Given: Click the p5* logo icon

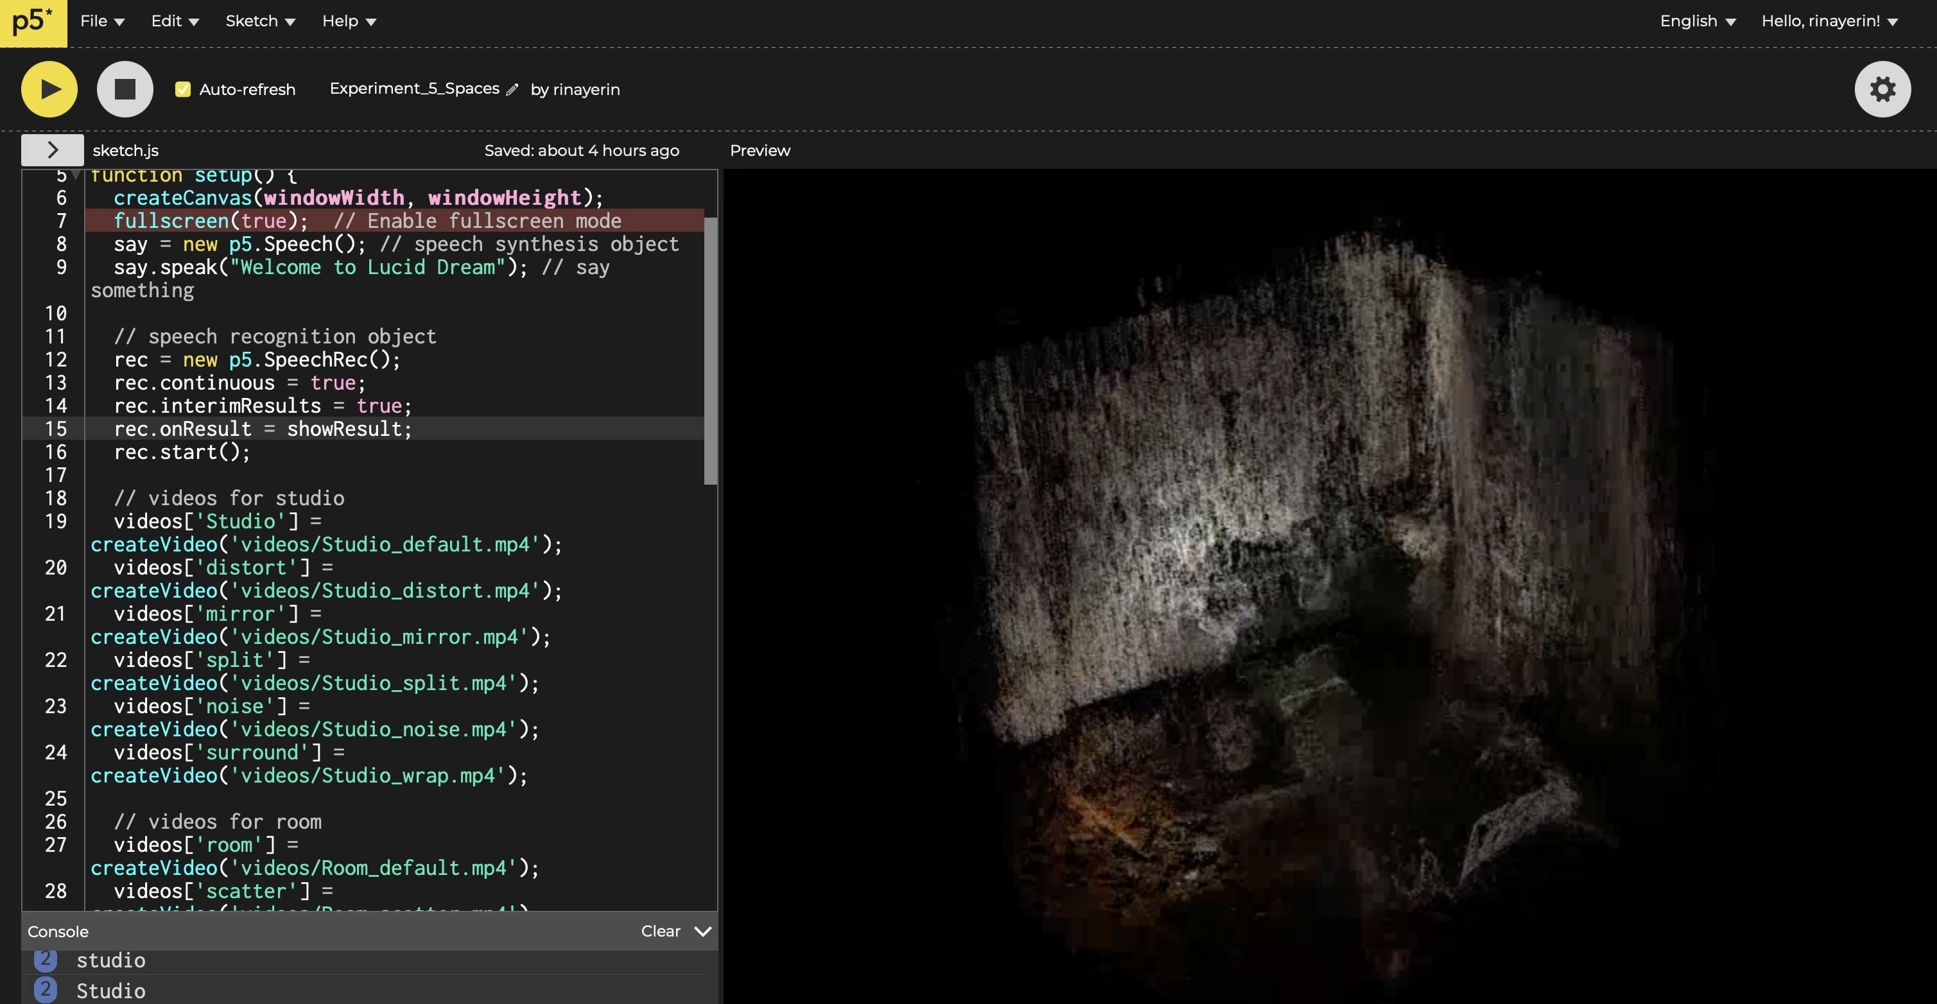Looking at the screenshot, I should pyautogui.click(x=33, y=22).
